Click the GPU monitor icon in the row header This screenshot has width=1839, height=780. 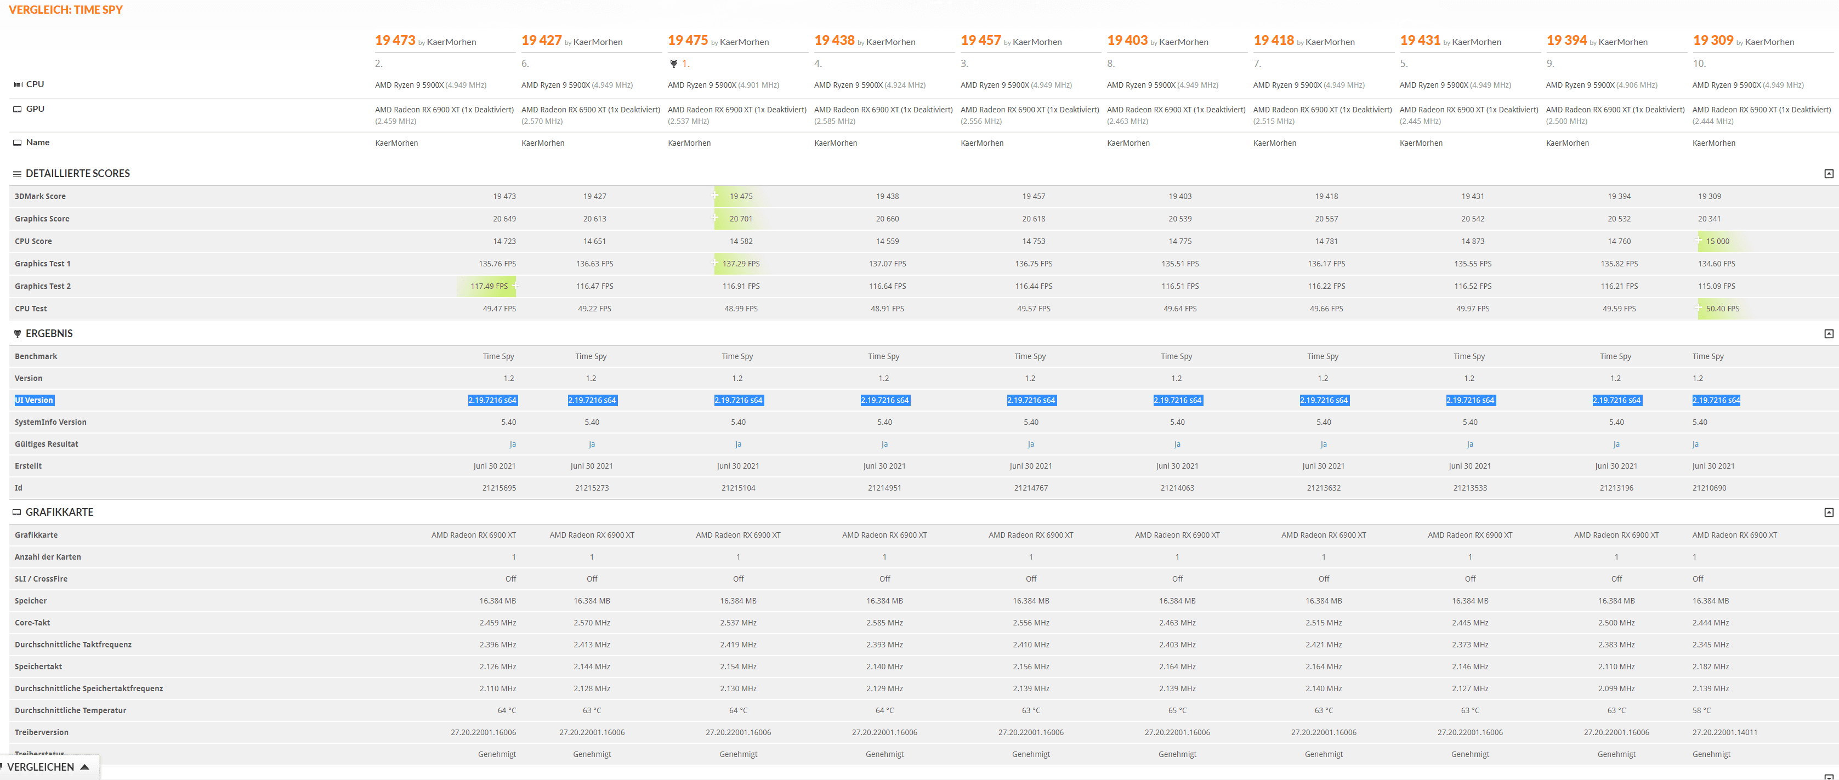pos(18,109)
